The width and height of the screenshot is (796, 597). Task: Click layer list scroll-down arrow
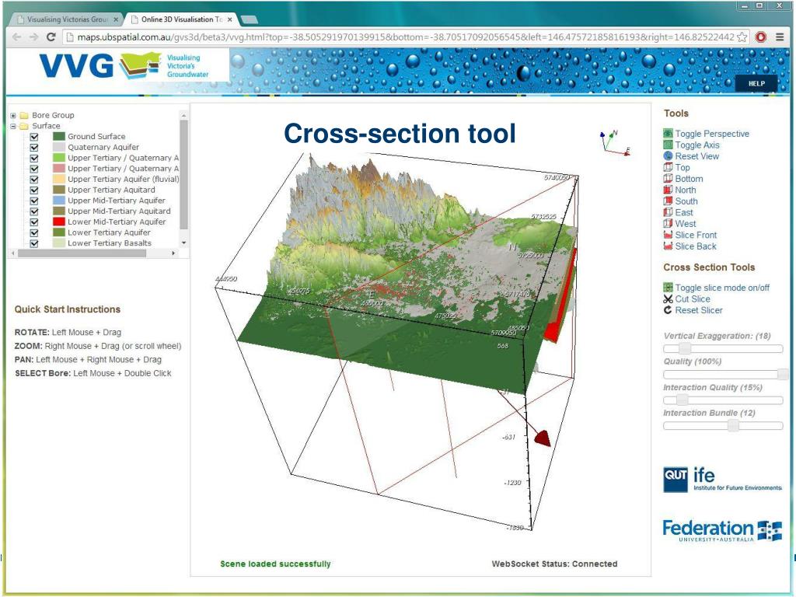[x=183, y=243]
